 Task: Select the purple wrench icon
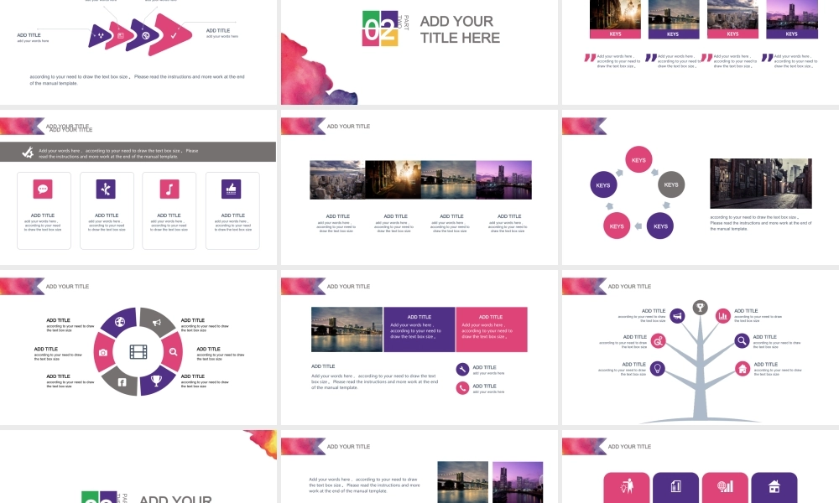(x=462, y=369)
